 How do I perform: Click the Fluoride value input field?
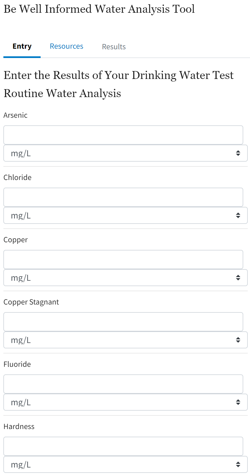(123, 384)
